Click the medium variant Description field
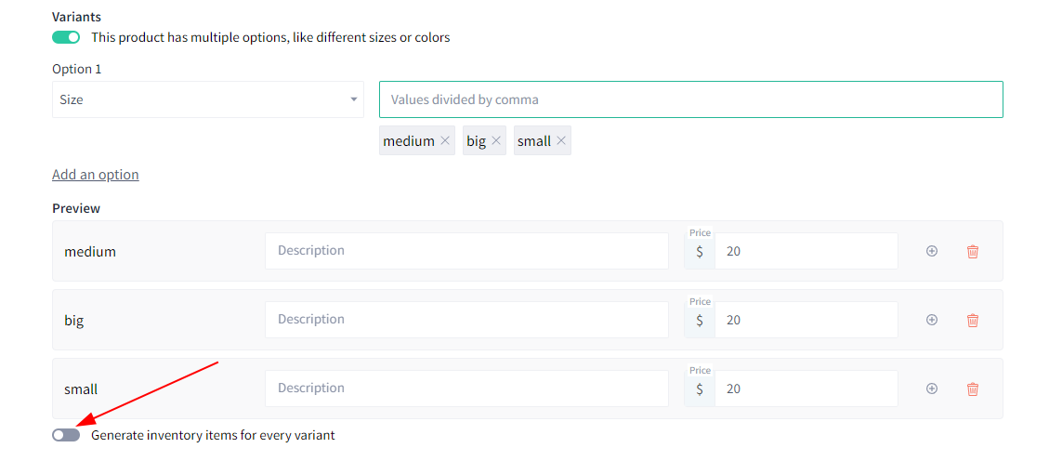The width and height of the screenshot is (1049, 461). click(x=467, y=251)
